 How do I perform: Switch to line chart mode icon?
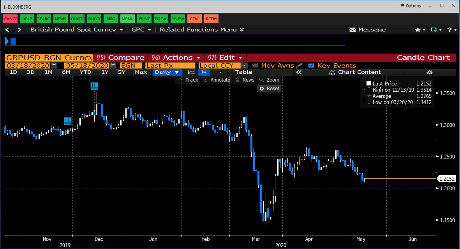click(192, 72)
